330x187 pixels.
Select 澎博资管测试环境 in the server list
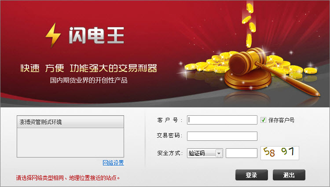70,122
